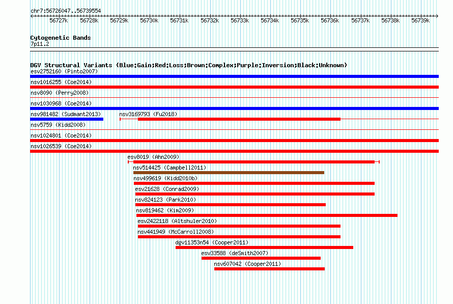Click the ruler's right arrow end
Image resolution: width=453 pixels, height=304 pixels.
[437, 16]
